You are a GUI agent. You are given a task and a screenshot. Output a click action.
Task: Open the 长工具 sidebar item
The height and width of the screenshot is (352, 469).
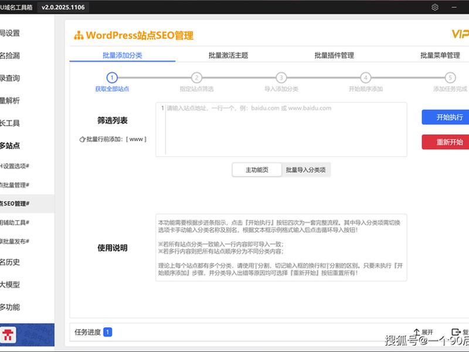click(x=10, y=123)
